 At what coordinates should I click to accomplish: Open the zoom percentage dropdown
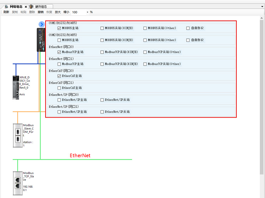[87, 12]
